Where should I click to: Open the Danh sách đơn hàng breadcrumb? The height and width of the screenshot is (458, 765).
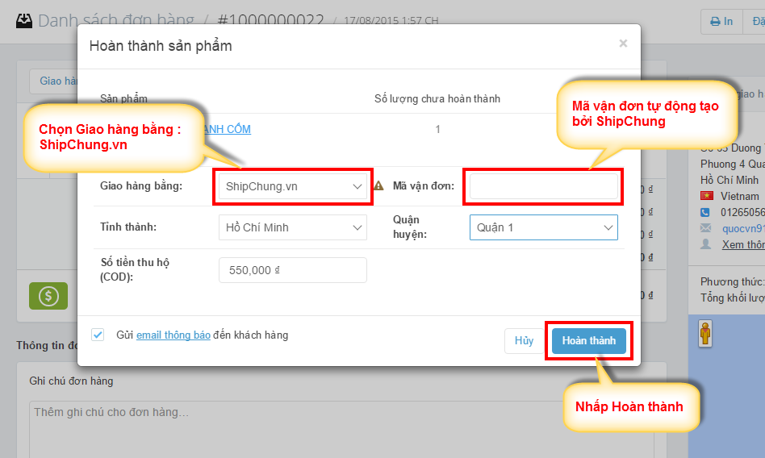click(116, 20)
